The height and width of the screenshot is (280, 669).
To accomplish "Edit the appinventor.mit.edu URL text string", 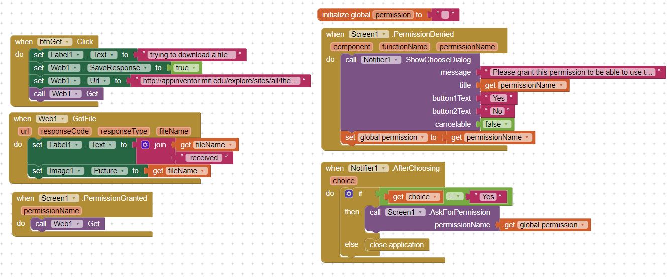I will tap(220, 81).
